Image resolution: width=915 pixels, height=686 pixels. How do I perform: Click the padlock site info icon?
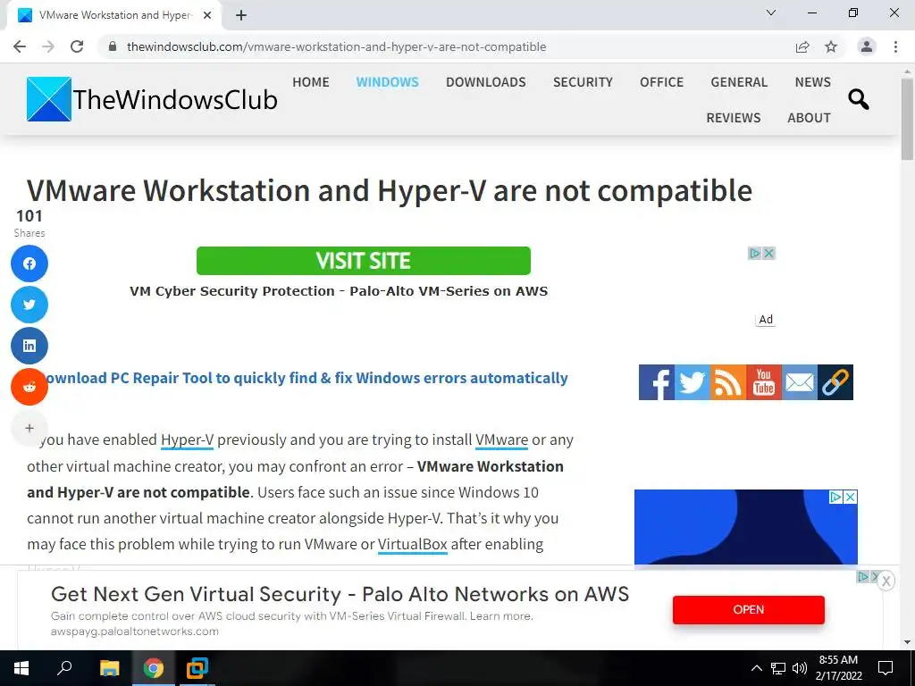coord(113,46)
